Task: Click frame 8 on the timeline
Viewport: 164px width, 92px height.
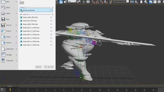Action: click(x=82, y=90)
